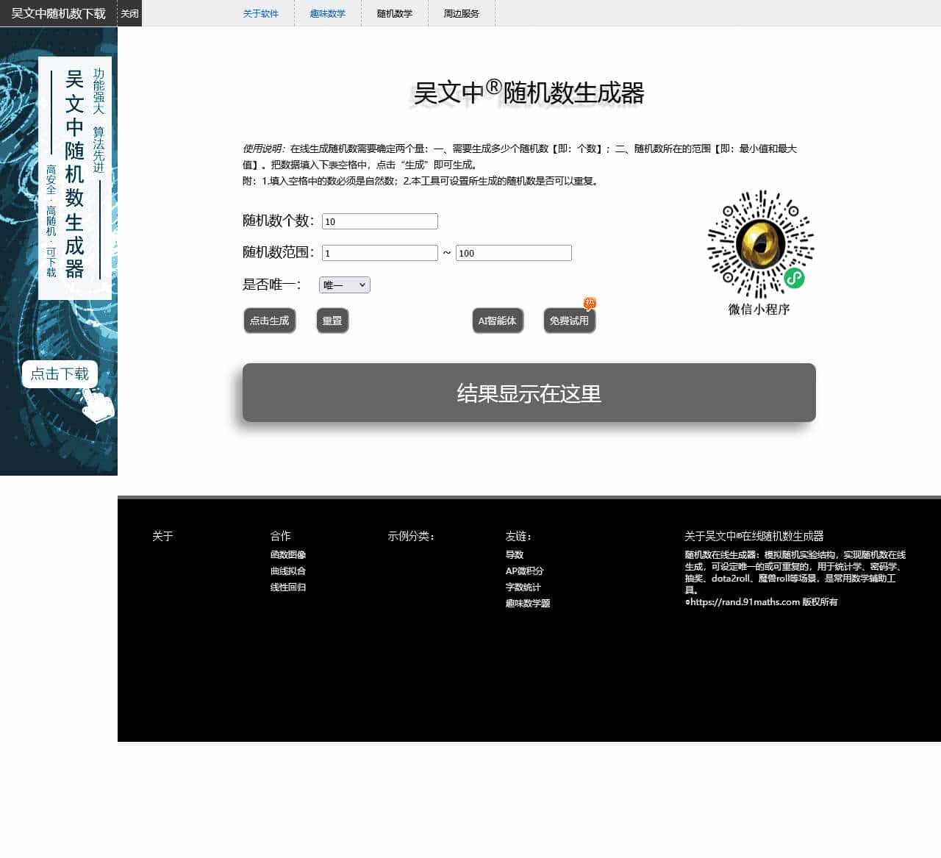Click the hand pointer icon under 点击下载
Image resolution: width=941 pixels, height=858 pixels.
(x=97, y=403)
